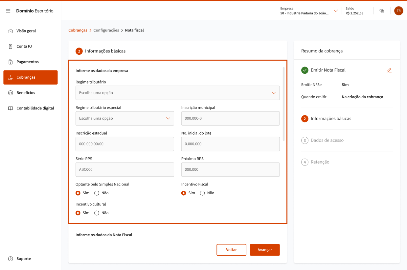407x270 pixels.
Task: Open the hamburger menu icon
Action: (8, 11)
